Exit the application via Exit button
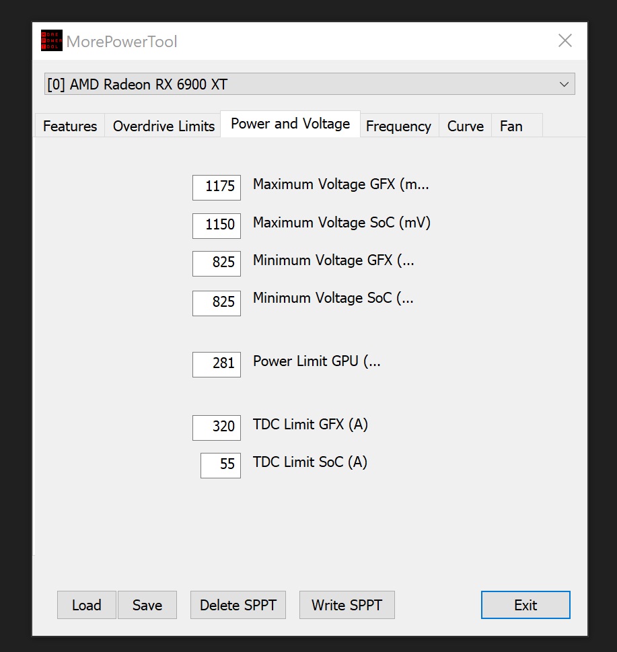The height and width of the screenshot is (652, 617). (525, 605)
